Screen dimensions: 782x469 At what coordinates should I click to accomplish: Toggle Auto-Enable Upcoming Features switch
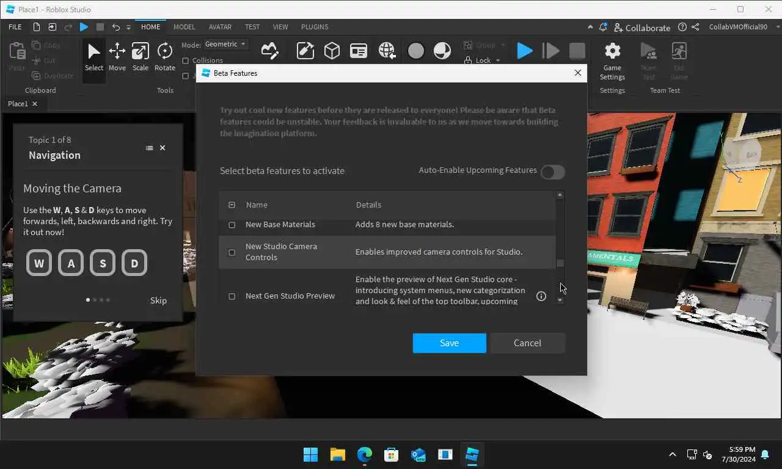click(552, 172)
